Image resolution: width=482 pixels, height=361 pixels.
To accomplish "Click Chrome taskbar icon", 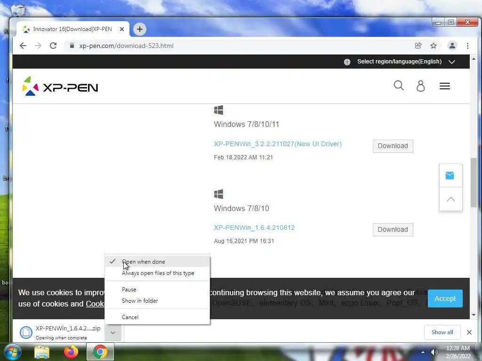I will pyautogui.click(x=100, y=352).
